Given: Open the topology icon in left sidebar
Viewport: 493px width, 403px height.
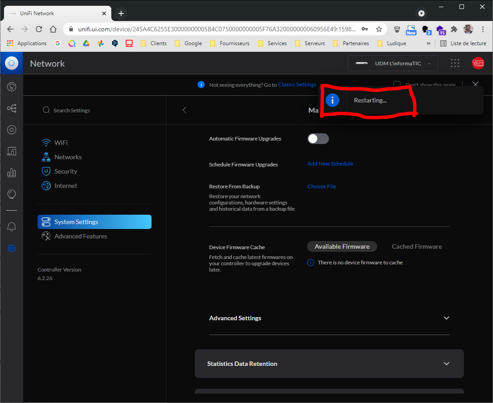Looking at the screenshot, I should (12, 108).
